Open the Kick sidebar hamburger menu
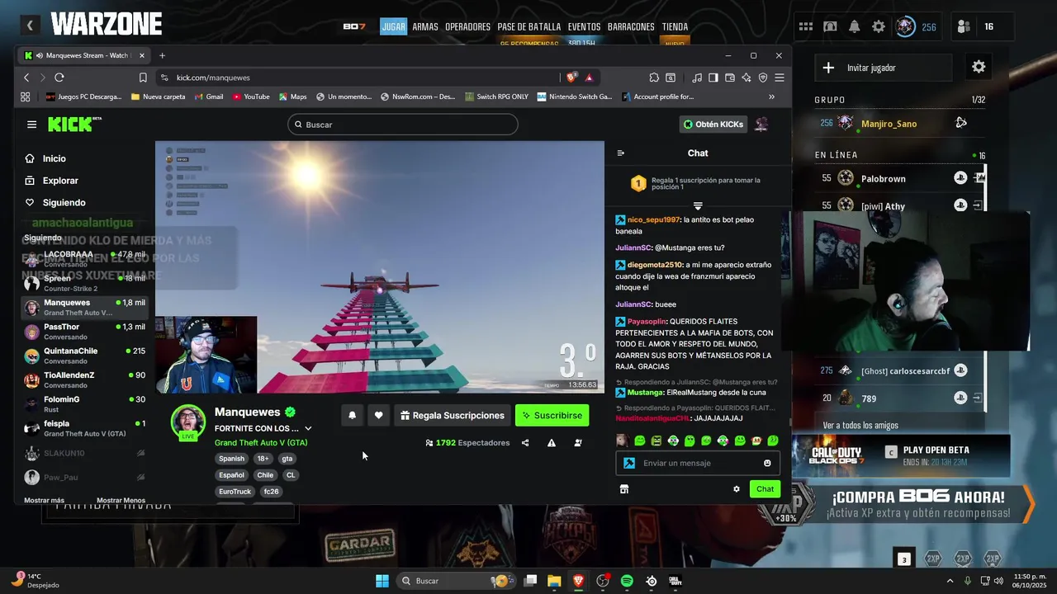Image resolution: width=1057 pixels, height=594 pixels. point(31,125)
